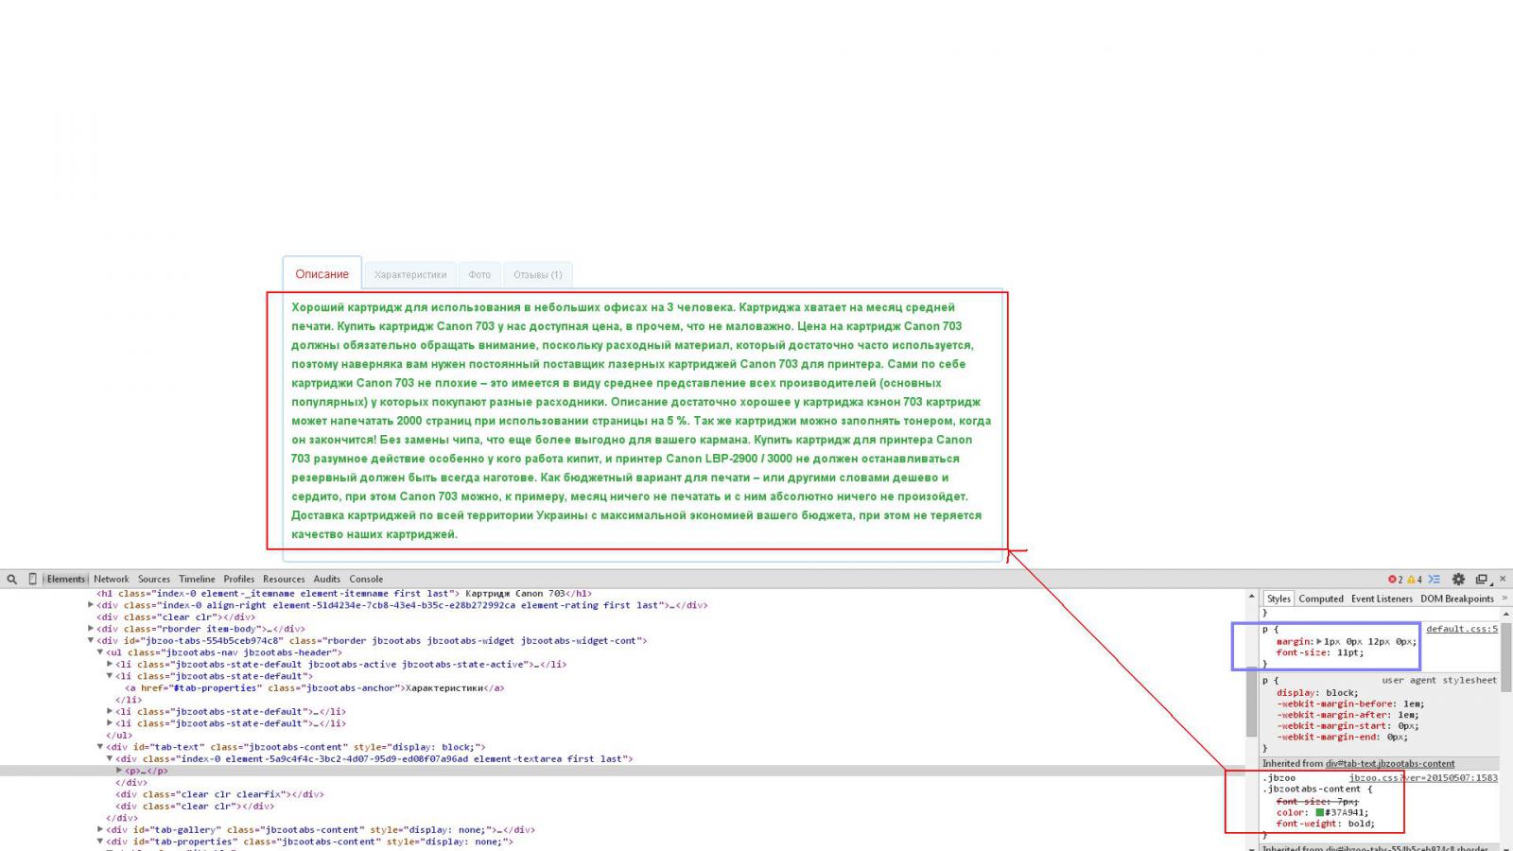Click the #37A941 green color swatch
Image resolution: width=1513 pixels, height=851 pixels.
(x=1320, y=812)
